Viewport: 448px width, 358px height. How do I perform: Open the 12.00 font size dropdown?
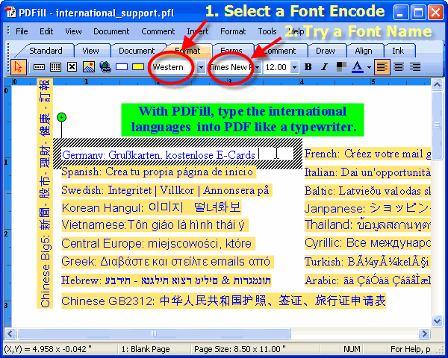coord(294,67)
